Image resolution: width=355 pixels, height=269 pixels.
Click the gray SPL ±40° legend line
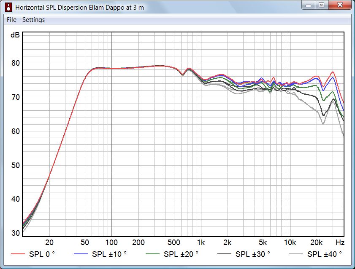pos(296,254)
